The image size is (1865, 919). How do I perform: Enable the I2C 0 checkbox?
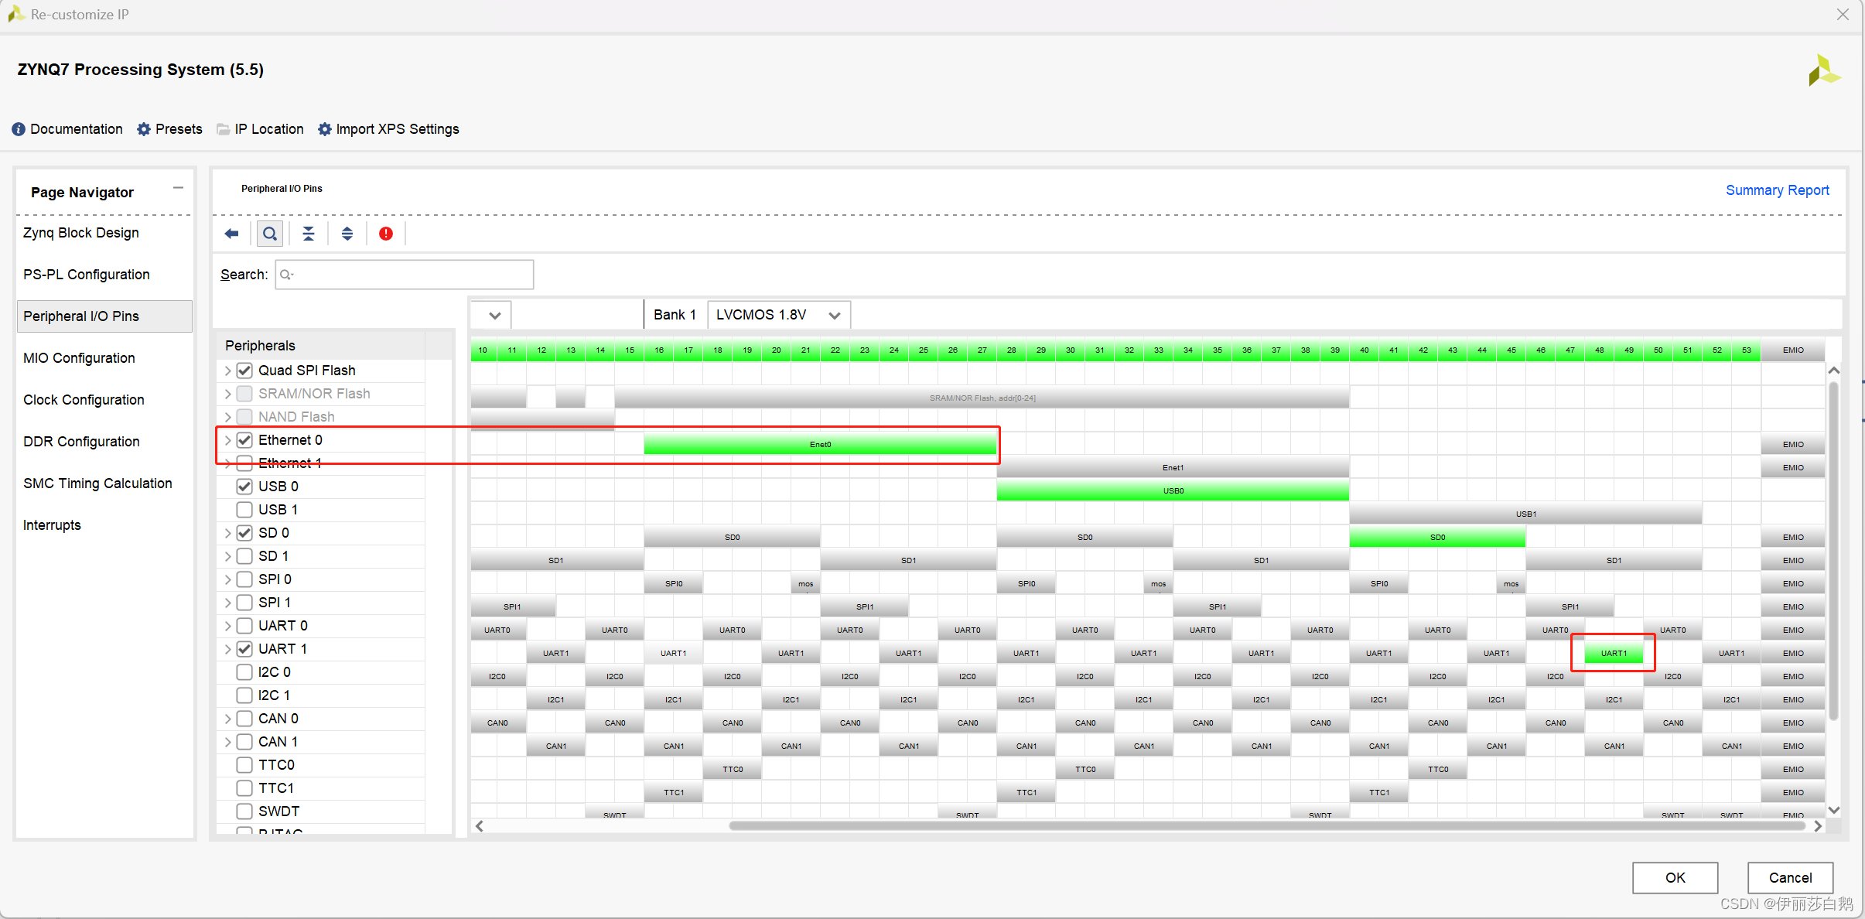coord(244,672)
